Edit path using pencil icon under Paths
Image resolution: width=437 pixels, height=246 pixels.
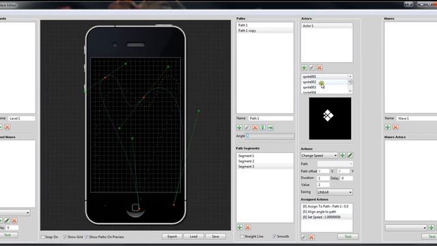247,128
